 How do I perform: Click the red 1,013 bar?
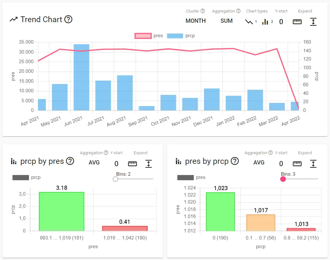click(301, 230)
